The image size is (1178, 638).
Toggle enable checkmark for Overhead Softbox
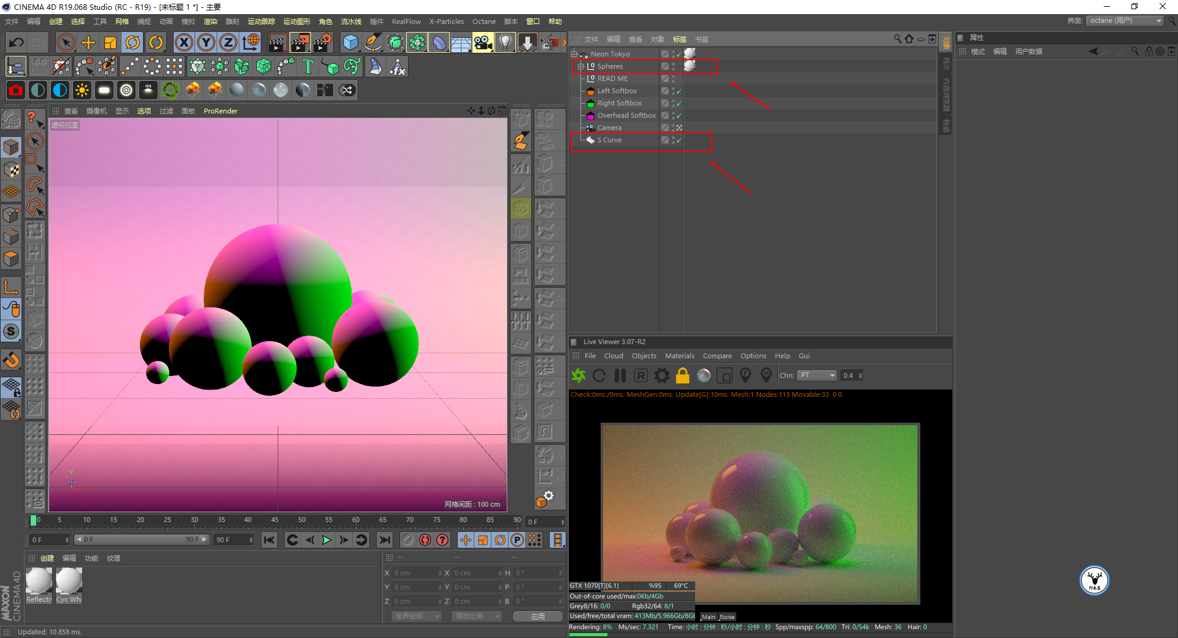[679, 116]
